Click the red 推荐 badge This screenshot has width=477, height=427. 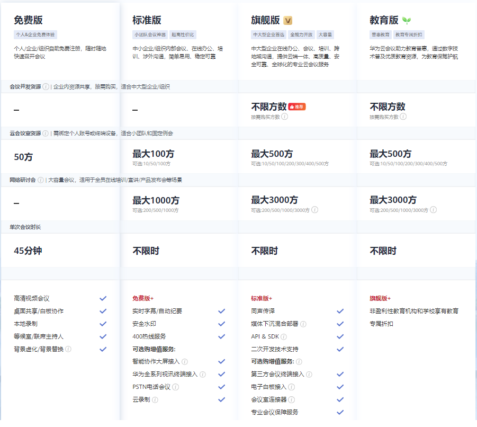click(297, 107)
